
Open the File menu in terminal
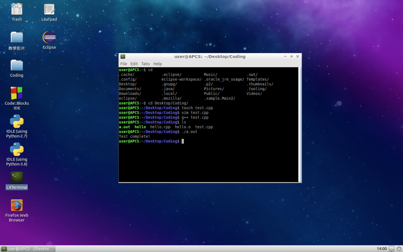[x=124, y=64]
